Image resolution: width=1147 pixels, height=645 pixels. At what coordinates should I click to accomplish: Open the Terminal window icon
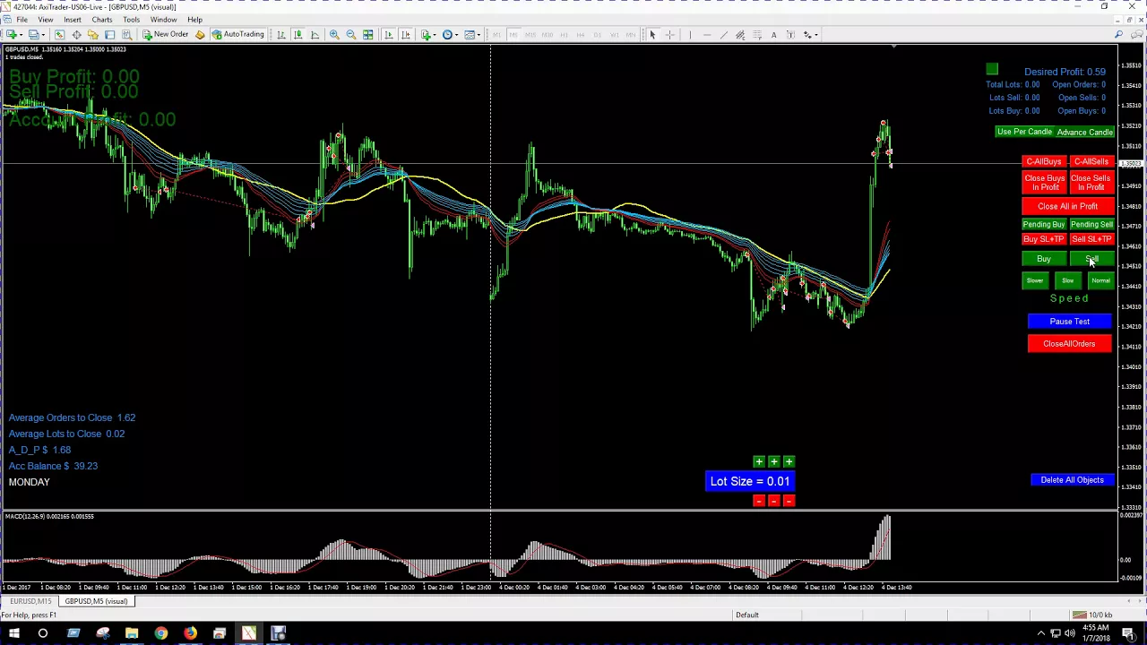click(110, 35)
